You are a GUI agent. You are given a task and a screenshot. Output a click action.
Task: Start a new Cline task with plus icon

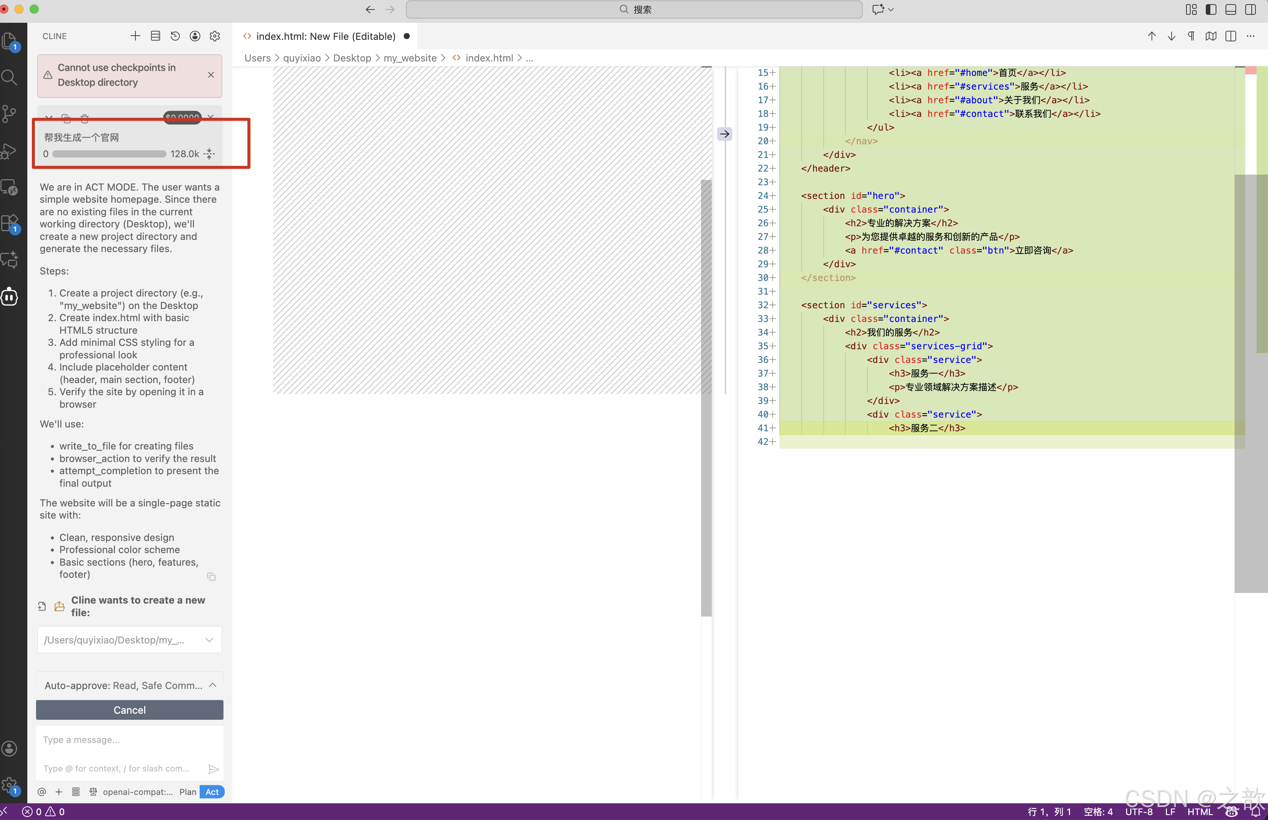135,36
